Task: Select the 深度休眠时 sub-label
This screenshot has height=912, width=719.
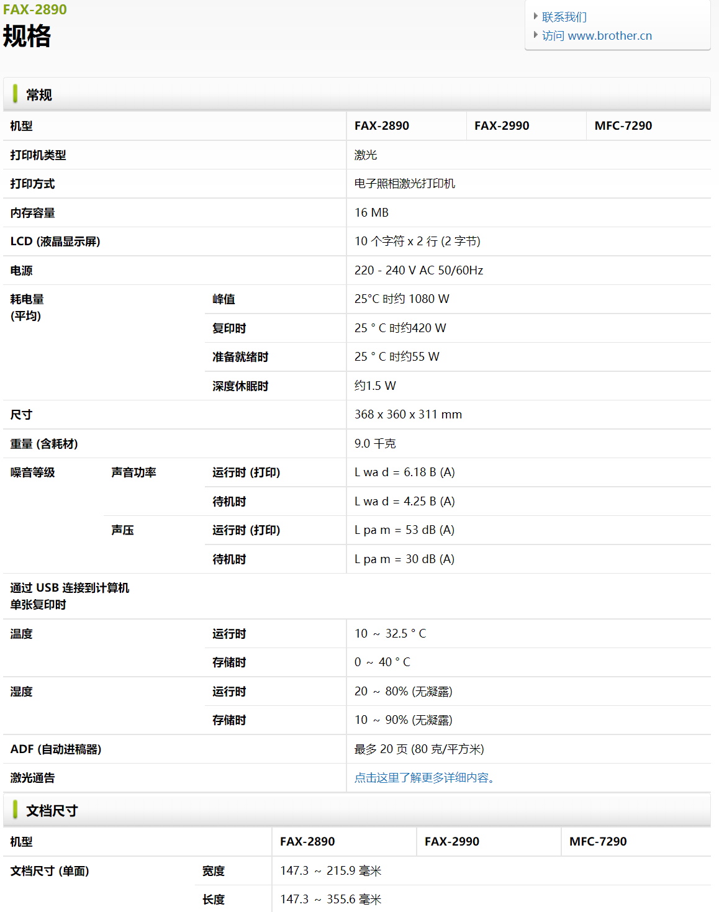Action: click(x=240, y=386)
